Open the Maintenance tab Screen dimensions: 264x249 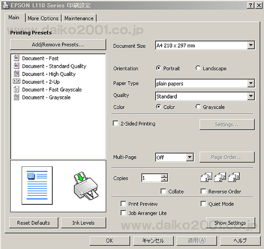pos(79,18)
